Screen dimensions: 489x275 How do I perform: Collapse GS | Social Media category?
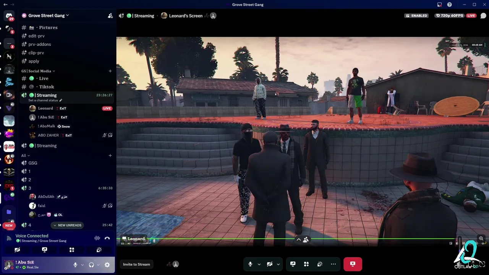pos(38,71)
